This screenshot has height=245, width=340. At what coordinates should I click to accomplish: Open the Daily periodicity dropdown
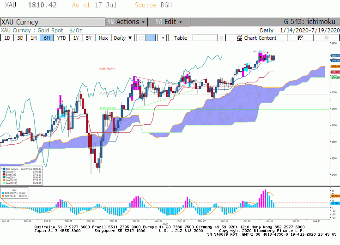click(123, 38)
